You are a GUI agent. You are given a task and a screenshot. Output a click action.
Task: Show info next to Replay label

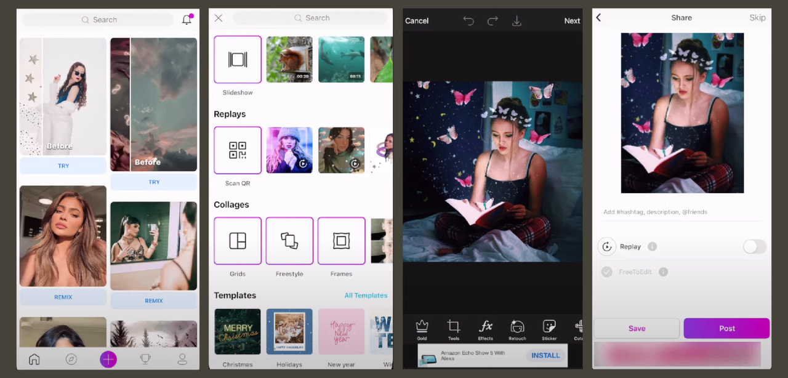point(652,246)
